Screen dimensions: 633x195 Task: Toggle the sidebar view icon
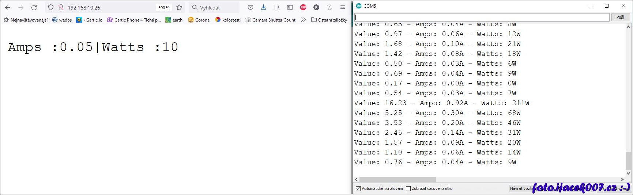click(x=290, y=7)
